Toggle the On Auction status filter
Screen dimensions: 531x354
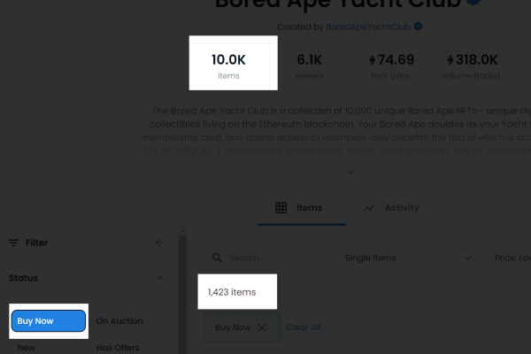(127, 320)
